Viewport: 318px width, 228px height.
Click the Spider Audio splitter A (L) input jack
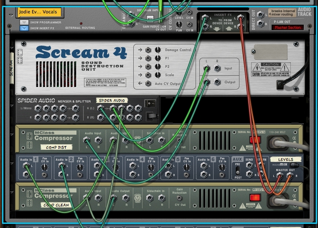101,108
